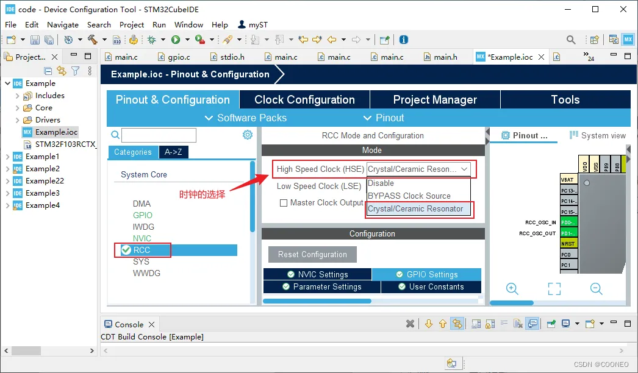The image size is (638, 373).
Task: Expand the Software Packs dropdown
Action: pyautogui.click(x=246, y=118)
